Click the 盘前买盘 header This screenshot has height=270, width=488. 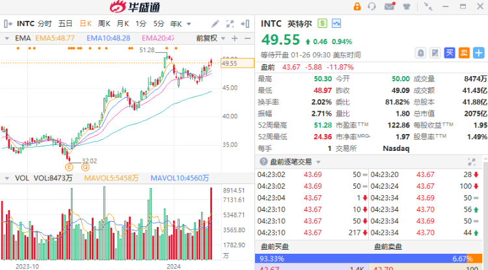[275, 247]
